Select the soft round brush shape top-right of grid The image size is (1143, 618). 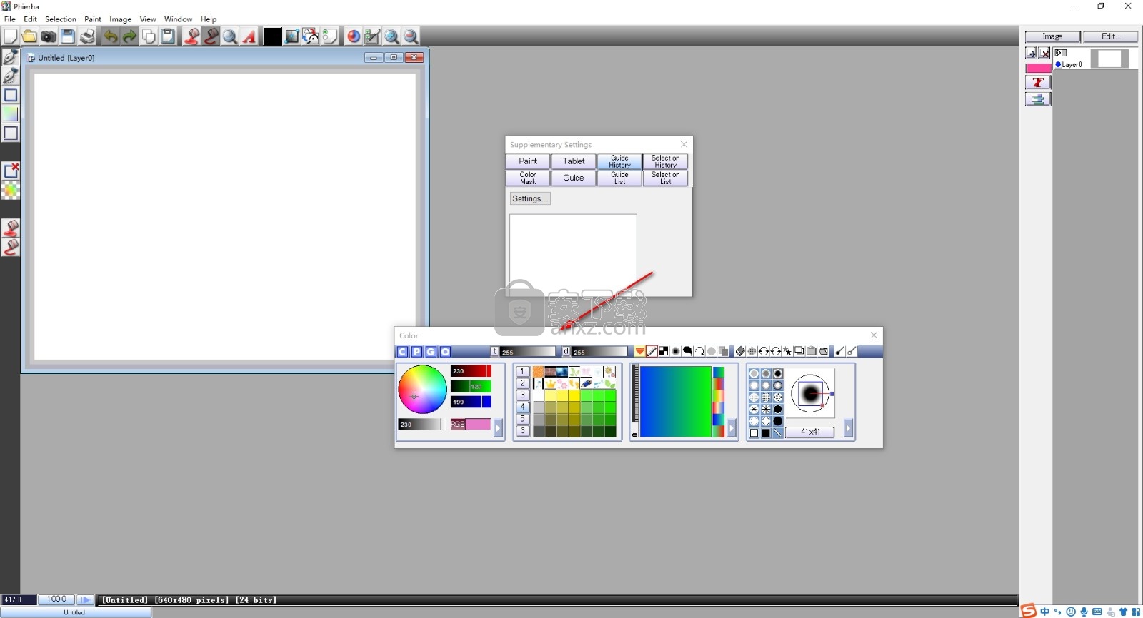tap(778, 374)
